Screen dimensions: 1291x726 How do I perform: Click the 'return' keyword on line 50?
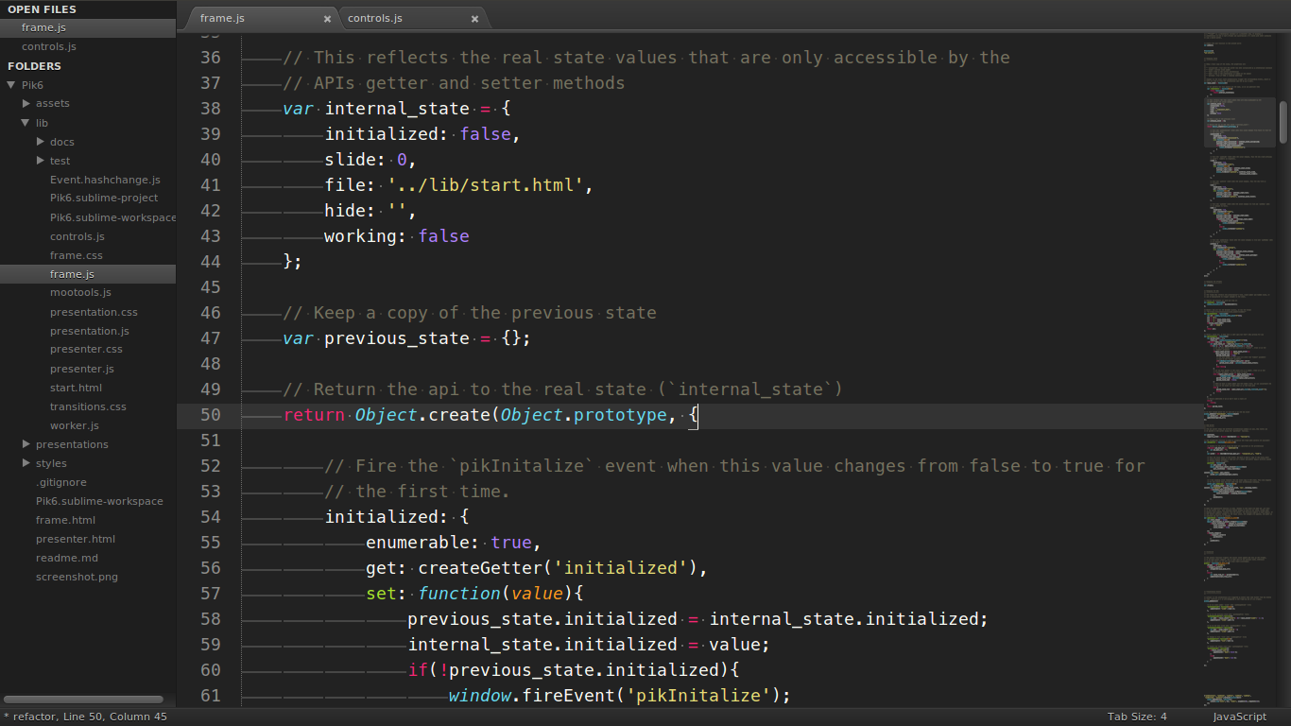pos(314,415)
